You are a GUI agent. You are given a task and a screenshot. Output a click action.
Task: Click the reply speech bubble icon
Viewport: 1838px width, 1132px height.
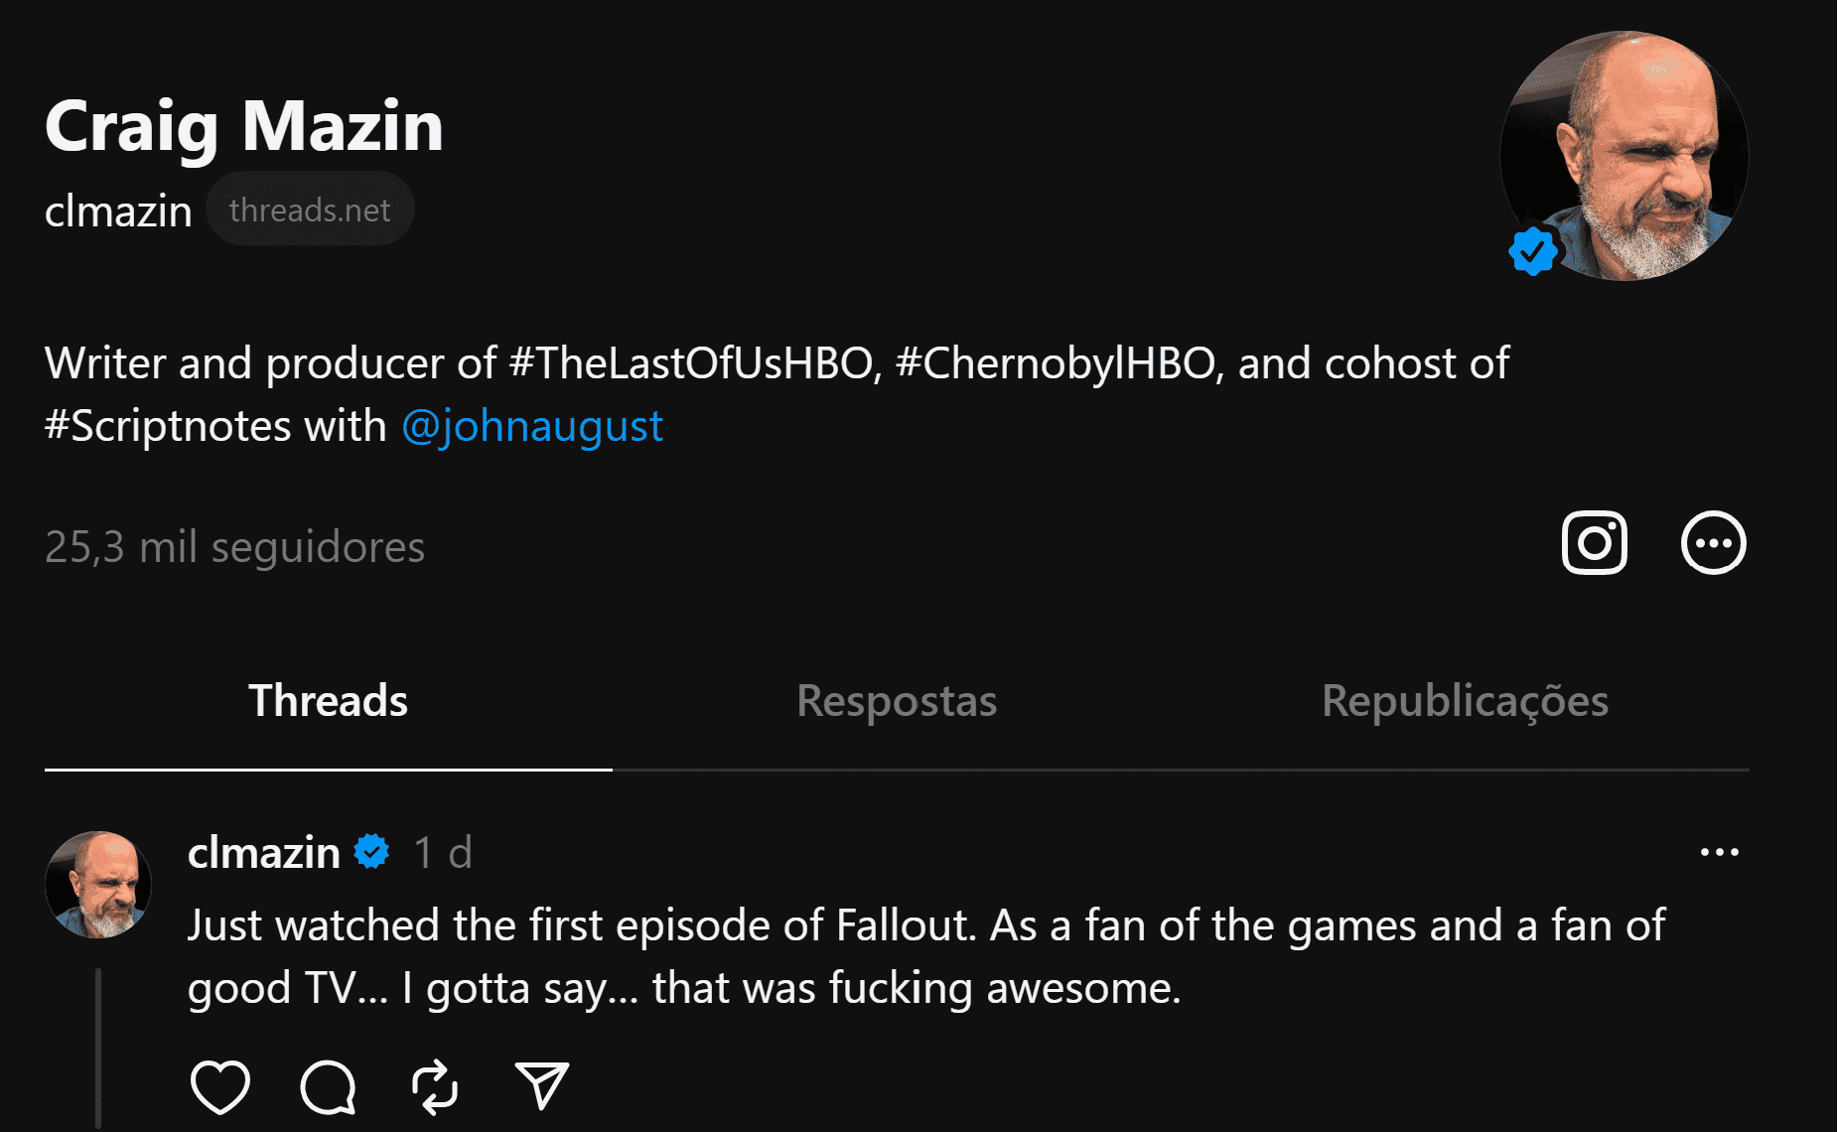point(328,1086)
